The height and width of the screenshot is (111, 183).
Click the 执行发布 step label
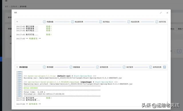click(130, 67)
